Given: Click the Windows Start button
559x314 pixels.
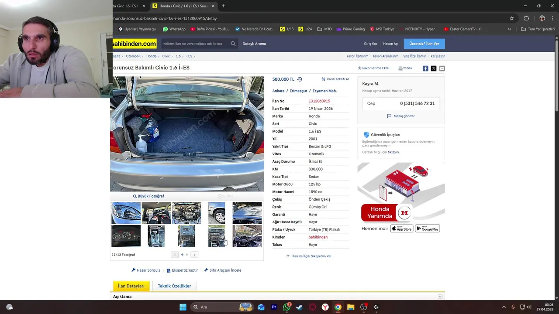Looking at the screenshot, I should (183, 307).
